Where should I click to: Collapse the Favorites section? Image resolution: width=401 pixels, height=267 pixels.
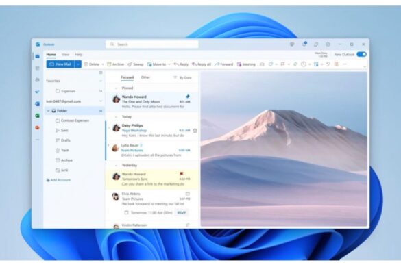pyautogui.click(x=101, y=81)
